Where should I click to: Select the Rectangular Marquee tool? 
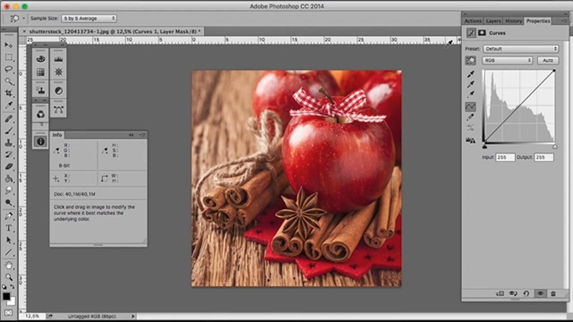(x=9, y=57)
